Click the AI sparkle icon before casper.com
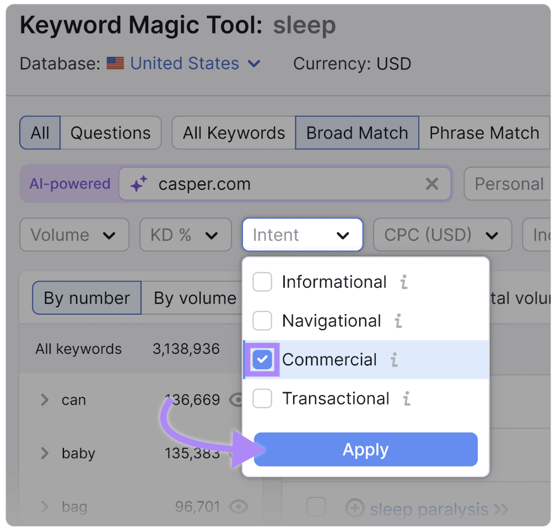The height and width of the screenshot is (531, 556). 138,184
